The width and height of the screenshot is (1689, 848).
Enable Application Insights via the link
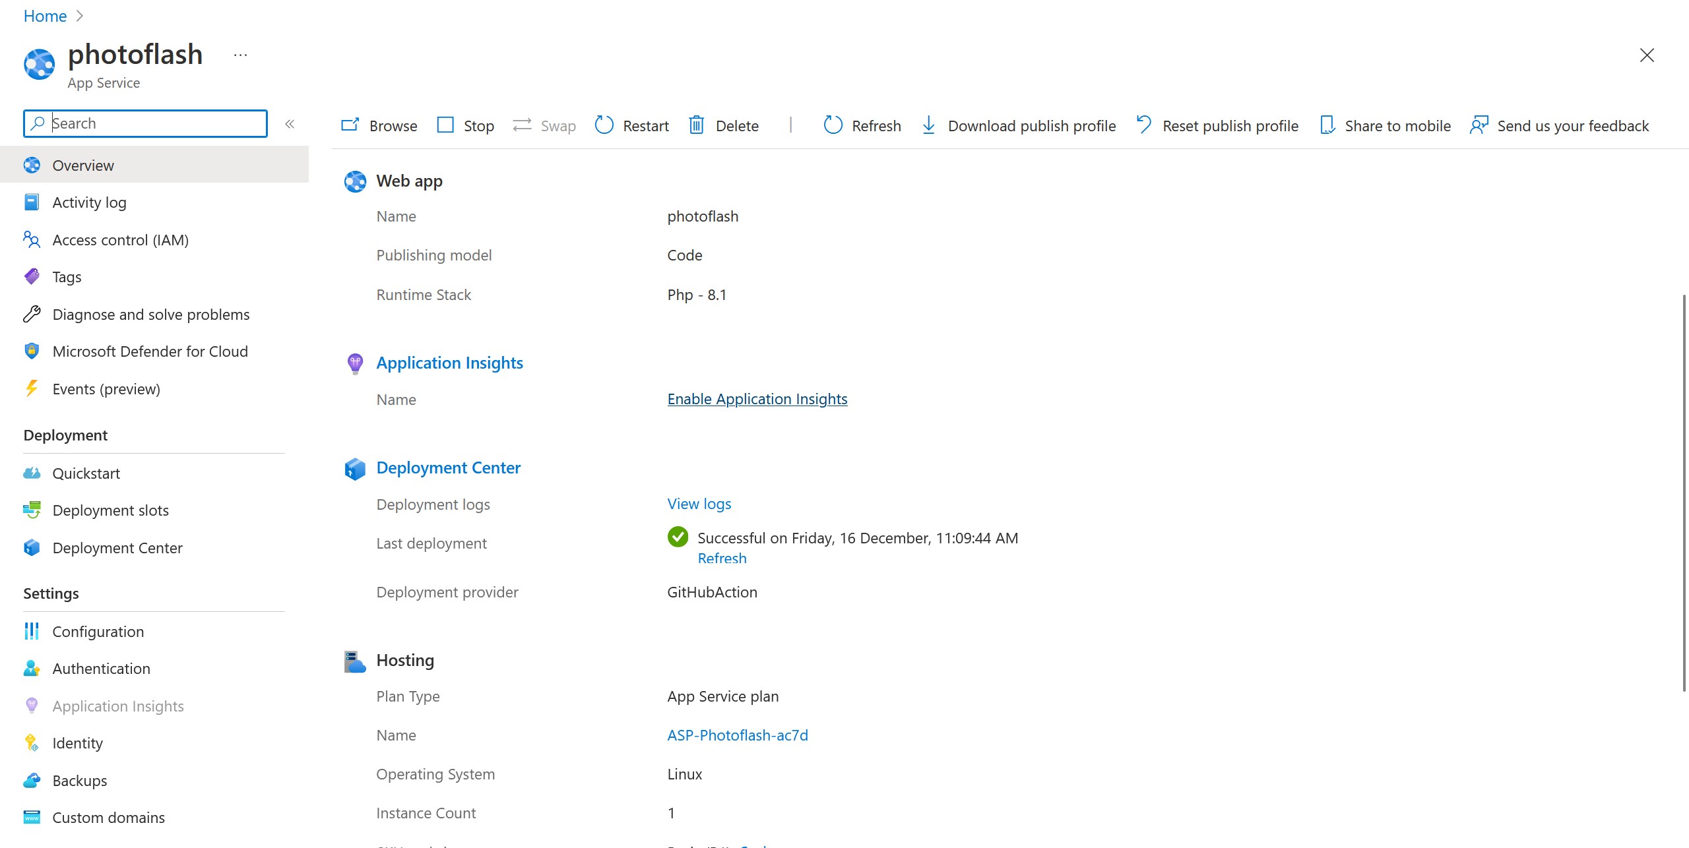tap(756, 398)
